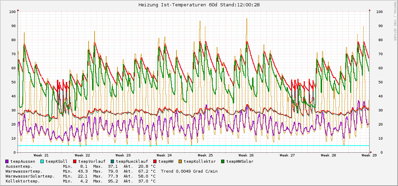Click the Week 28 time axis label
The height and width of the screenshot is (186, 398).
(328, 155)
